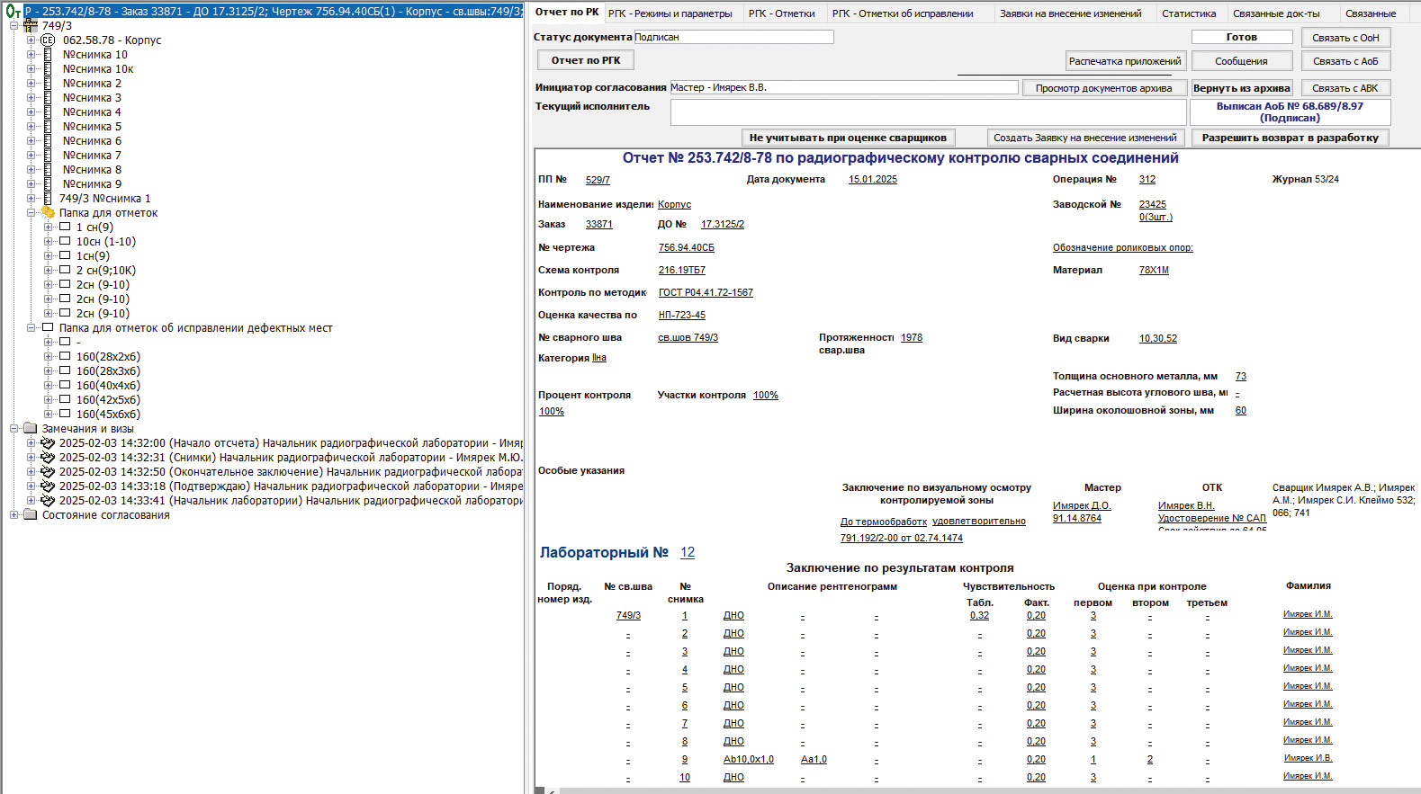1421x794 pixels.
Task: Switch to РГК - Режимы и параметры tab
Action: coord(670,13)
